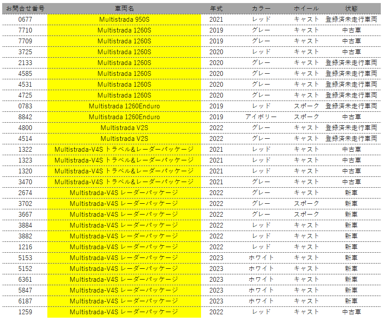Screen dimensions: 383x319
Task: Select inquiry number 3702
Action: [x=25, y=204]
